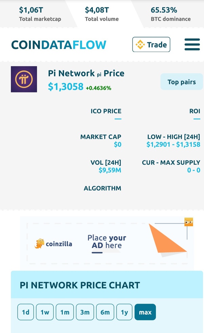Click the Total marketcap stat
This screenshot has width=204, height=333.
coord(40,14)
